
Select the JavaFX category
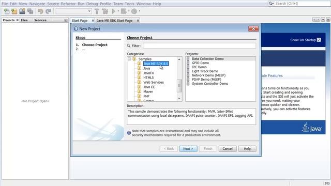(x=148, y=73)
